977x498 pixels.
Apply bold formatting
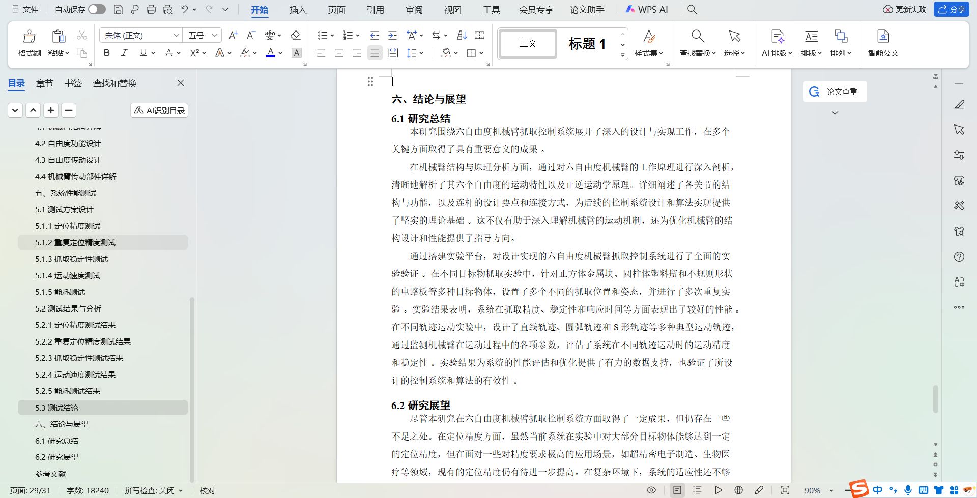point(106,53)
